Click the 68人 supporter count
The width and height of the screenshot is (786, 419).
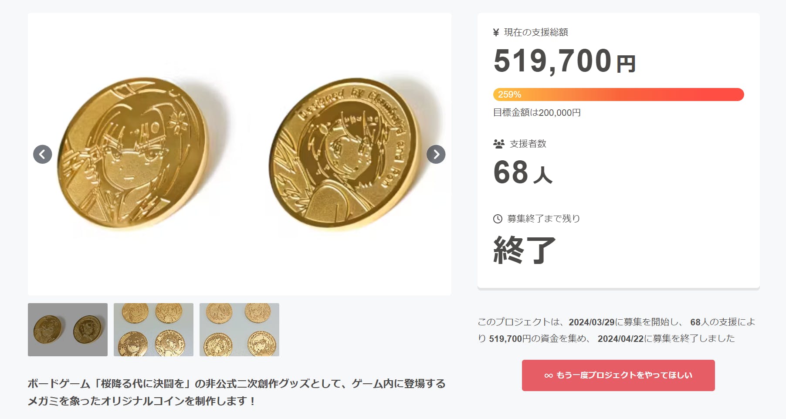coord(523,172)
